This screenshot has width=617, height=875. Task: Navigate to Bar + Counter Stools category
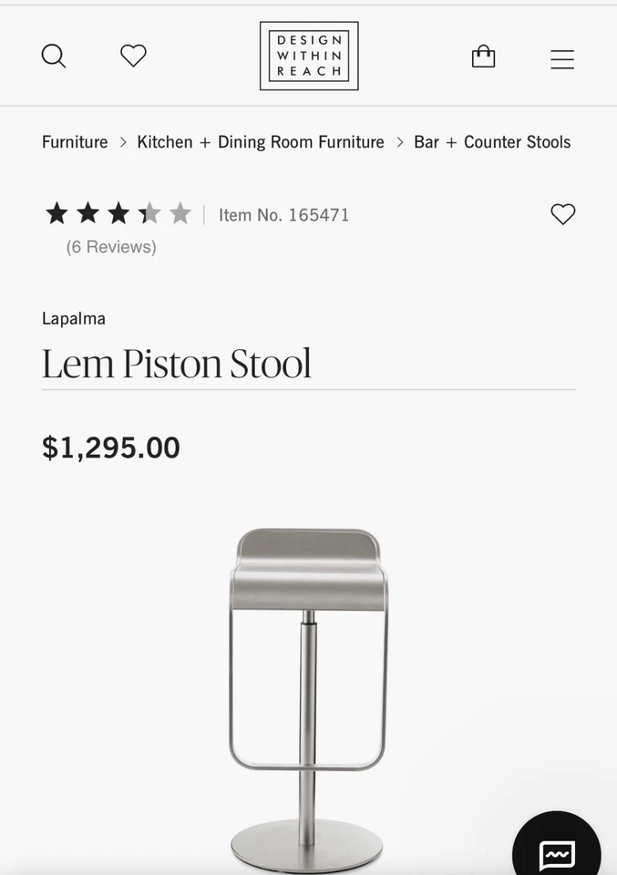pos(492,142)
